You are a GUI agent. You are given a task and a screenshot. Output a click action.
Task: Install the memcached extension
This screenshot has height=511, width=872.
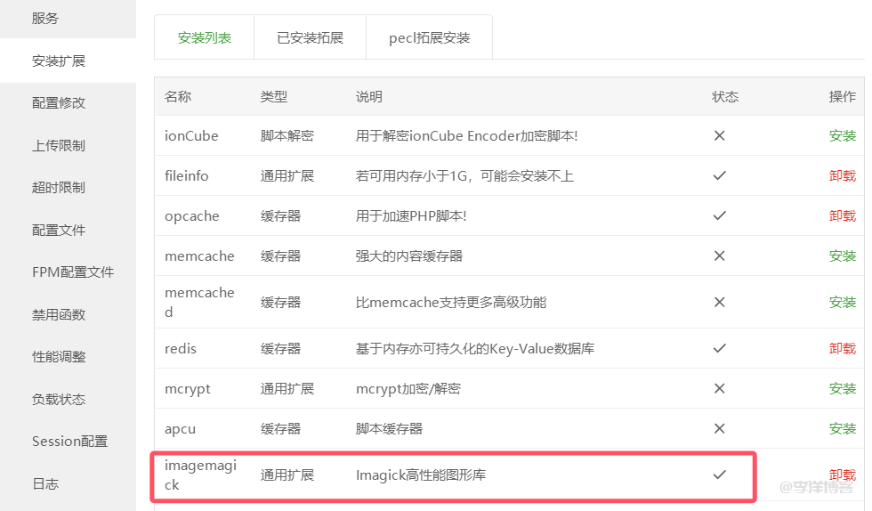[842, 303]
